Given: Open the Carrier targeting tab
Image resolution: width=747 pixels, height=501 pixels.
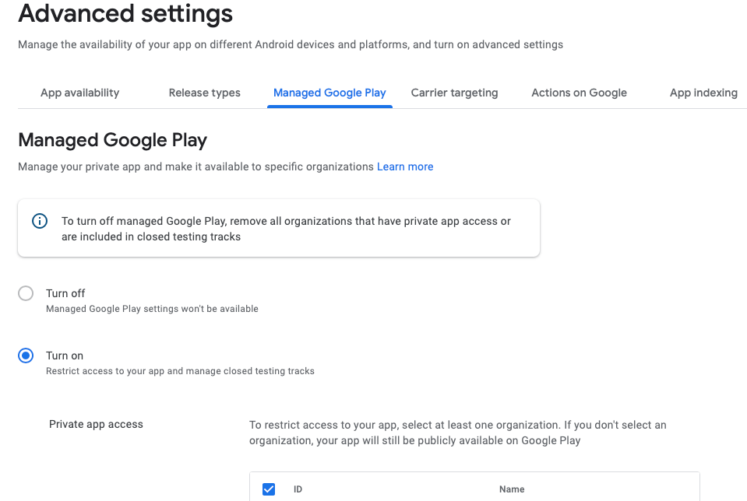Looking at the screenshot, I should [x=454, y=93].
